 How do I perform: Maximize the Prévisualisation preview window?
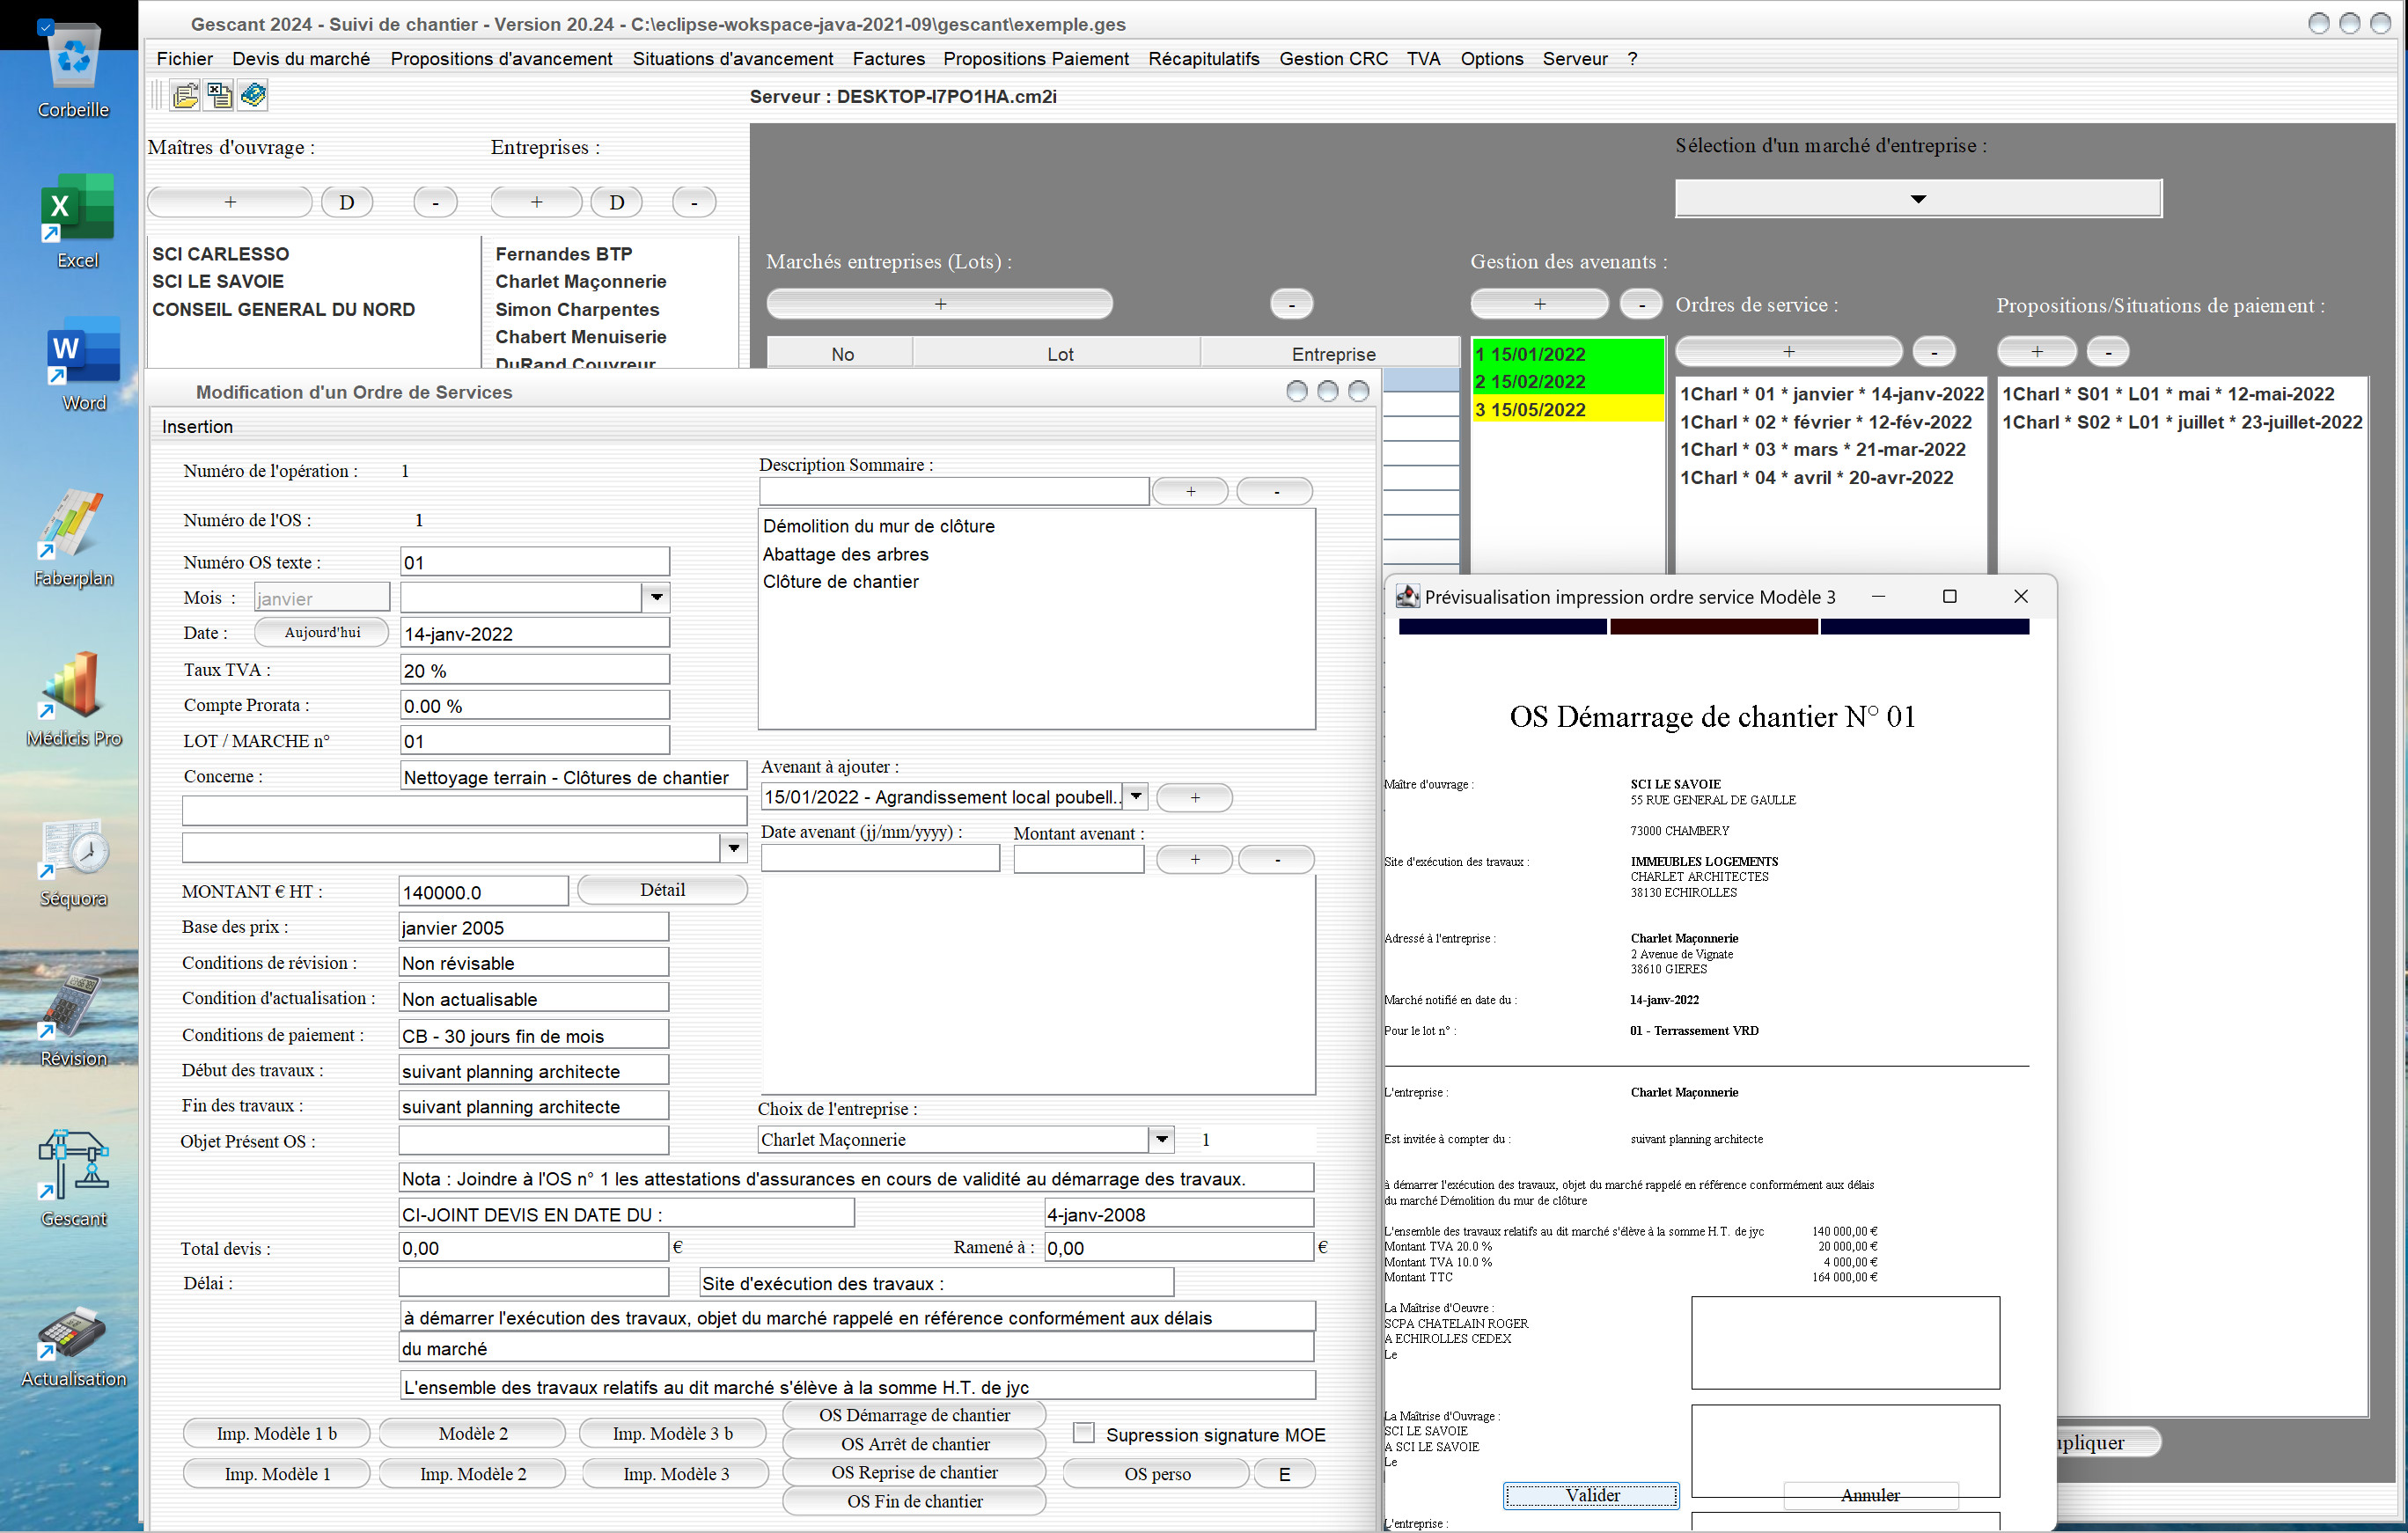(x=1949, y=596)
